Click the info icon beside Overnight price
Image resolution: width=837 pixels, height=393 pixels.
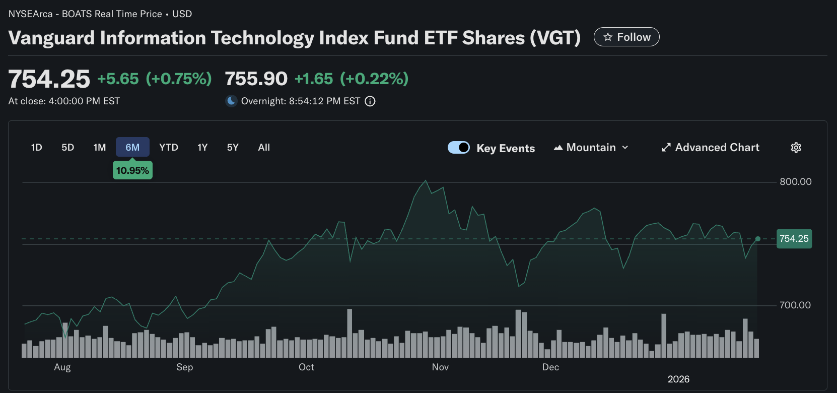[x=370, y=101]
